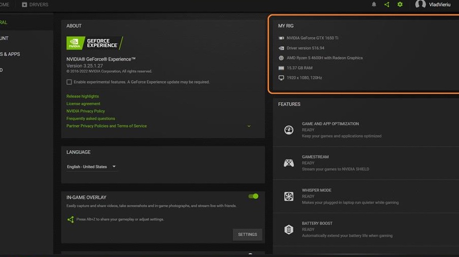Viewport: 459px width, 257px height.
Task: Expand the Partner Privacy Policies chevron
Action: click(249, 126)
